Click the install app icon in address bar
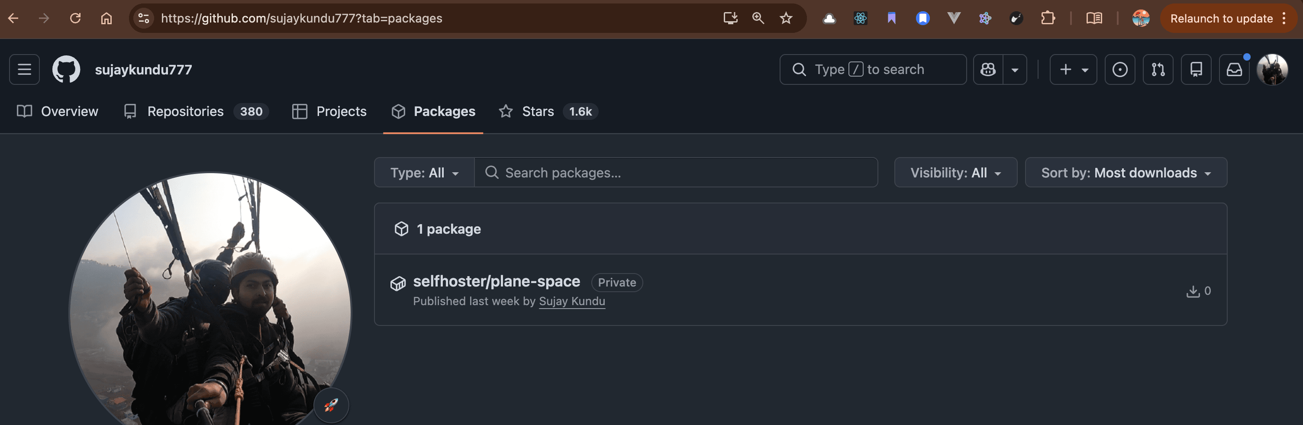The image size is (1303, 425). pos(730,18)
